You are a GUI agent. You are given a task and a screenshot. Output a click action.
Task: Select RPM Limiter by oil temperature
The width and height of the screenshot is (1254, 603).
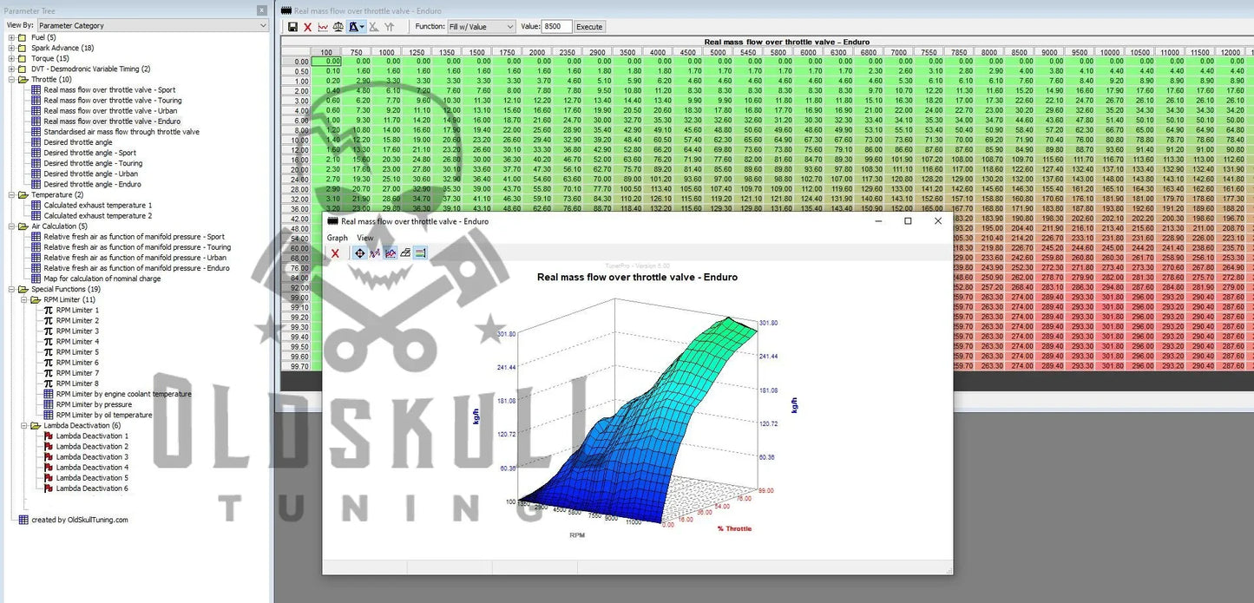[103, 415]
